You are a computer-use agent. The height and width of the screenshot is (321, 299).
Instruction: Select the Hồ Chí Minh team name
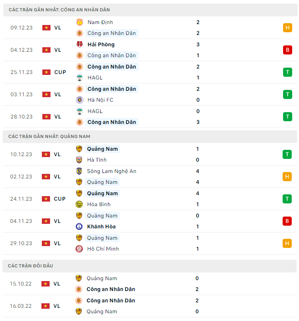[x=103, y=249]
